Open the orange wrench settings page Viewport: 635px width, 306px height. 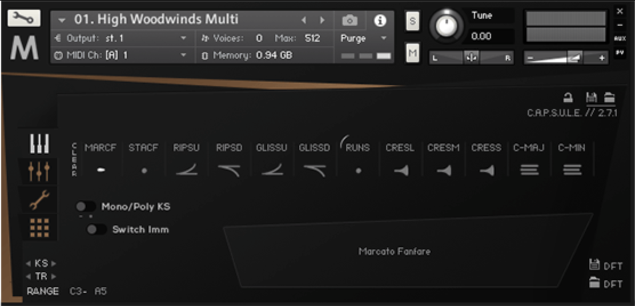point(39,199)
